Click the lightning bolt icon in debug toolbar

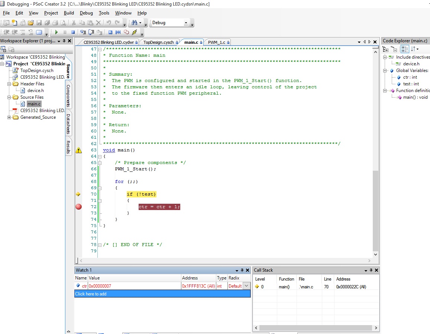pyautogui.click(x=135, y=32)
